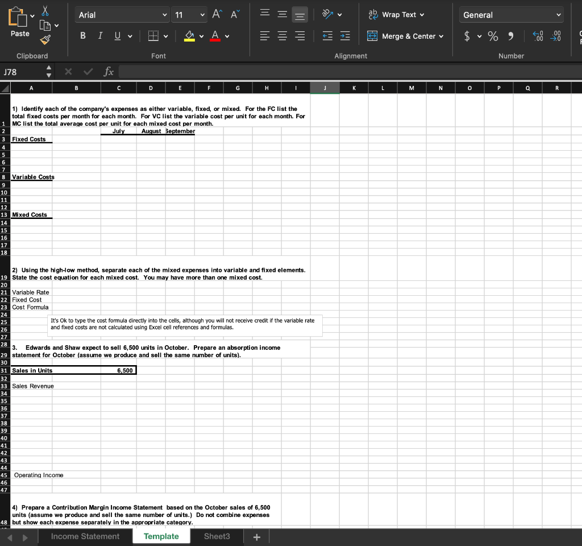Click the Increase Indent icon
Image resolution: width=582 pixels, height=546 pixels.
[x=345, y=36]
